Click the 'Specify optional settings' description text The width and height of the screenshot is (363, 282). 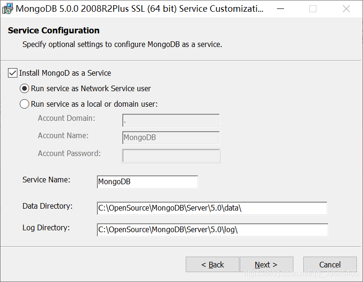tap(122, 45)
